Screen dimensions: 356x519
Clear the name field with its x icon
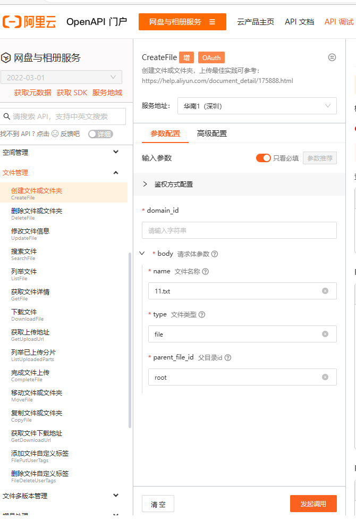point(325,291)
